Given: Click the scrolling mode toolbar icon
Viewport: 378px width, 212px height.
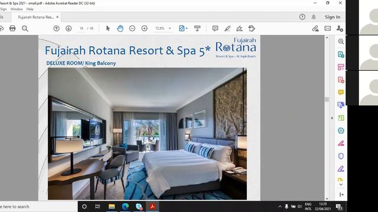Looking at the screenshot, I should tap(197, 28).
